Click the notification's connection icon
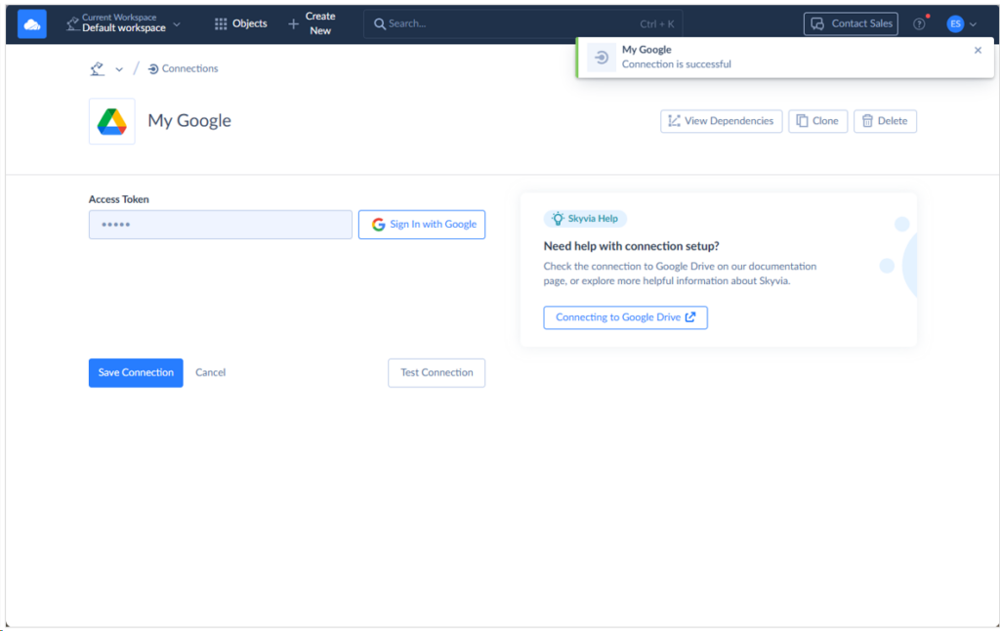This screenshot has height=631, width=1000. (601, 58)
